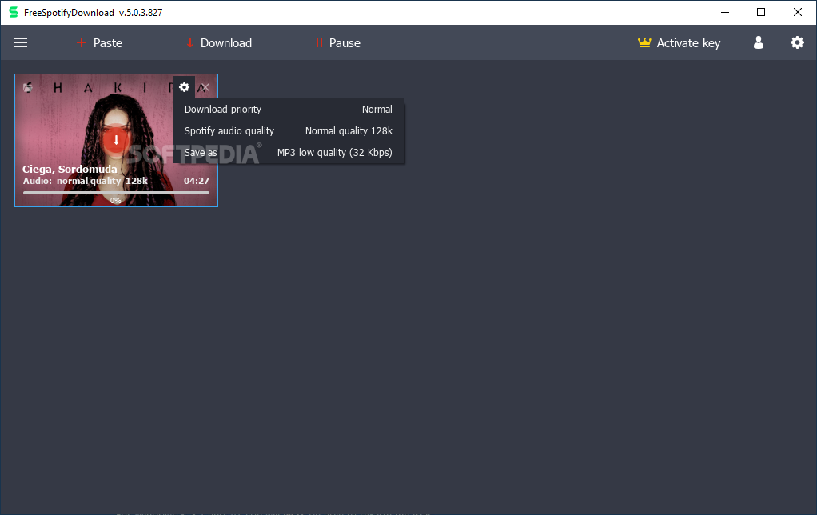
Task: Click the Download toolbar button
Action: coord(219,42)
